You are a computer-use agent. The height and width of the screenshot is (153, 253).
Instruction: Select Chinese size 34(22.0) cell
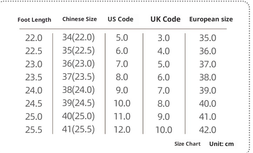point(78,37)
